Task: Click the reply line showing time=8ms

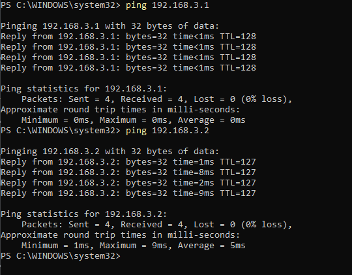Action: coord(128,172)
